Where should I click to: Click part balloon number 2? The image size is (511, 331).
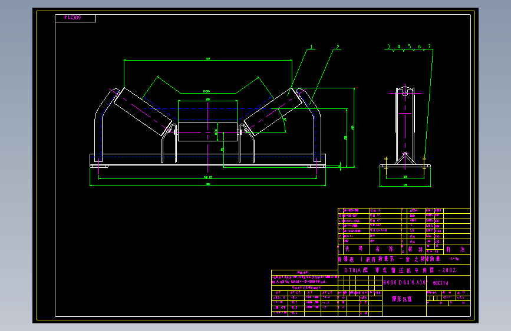coord(338,47)
